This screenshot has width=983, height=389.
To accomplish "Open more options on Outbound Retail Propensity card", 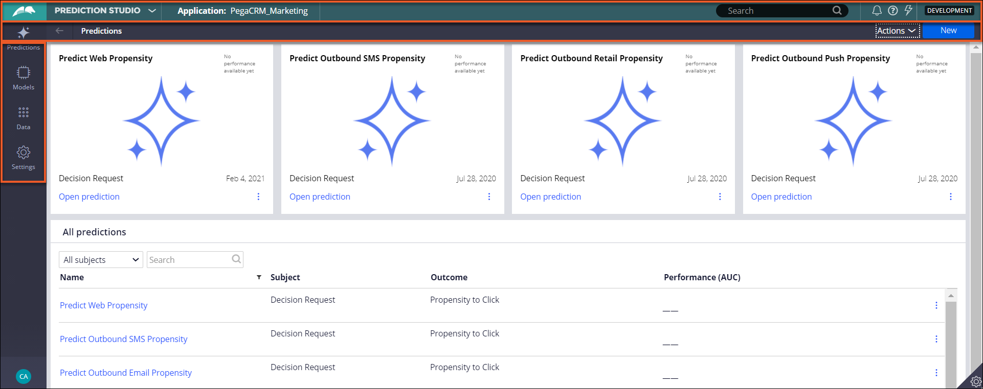I will click(720, 197).
